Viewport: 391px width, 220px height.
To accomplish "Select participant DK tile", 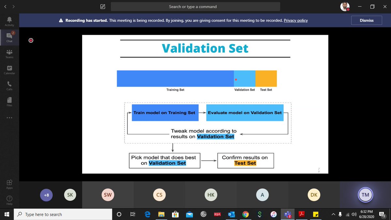I will [314, 195].
